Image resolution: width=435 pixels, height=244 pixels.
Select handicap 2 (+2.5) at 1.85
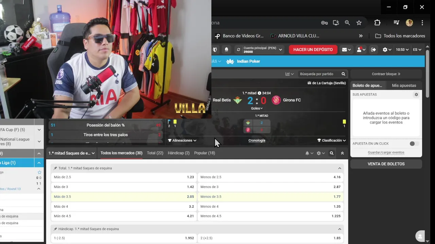coord(271,238)
